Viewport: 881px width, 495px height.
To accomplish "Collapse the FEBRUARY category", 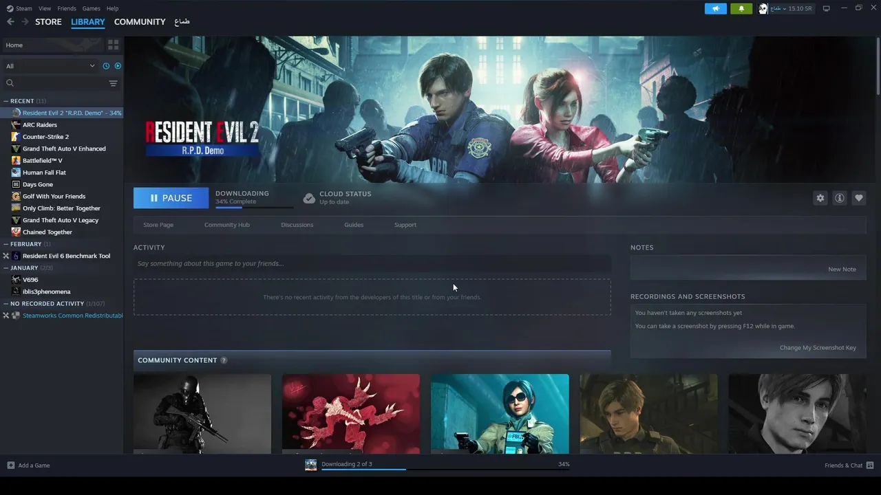I will click(6, 244).
